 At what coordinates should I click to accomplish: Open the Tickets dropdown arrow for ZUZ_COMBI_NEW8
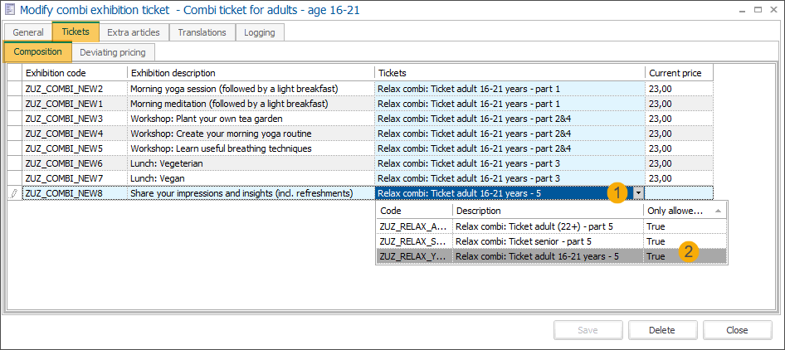click(638, 193)
